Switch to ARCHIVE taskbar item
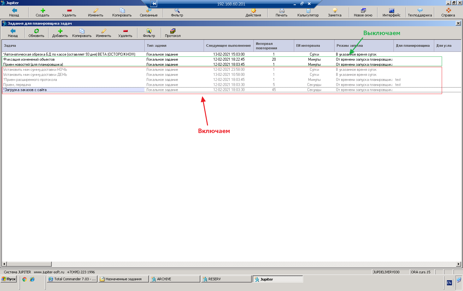Viewport: 463px width, 291px height. (x=175, y=279)
